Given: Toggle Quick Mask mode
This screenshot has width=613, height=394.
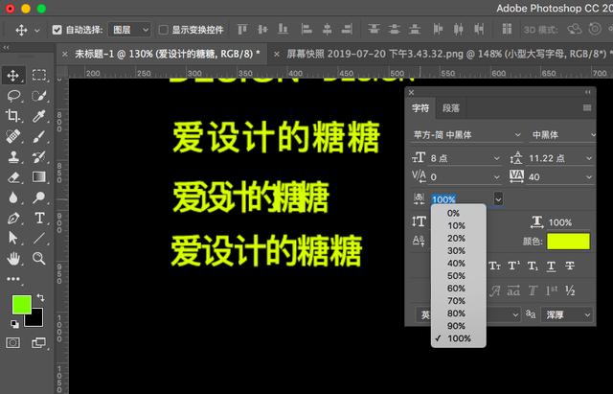Looking at the screenshot, I should [x=12, y=343].
